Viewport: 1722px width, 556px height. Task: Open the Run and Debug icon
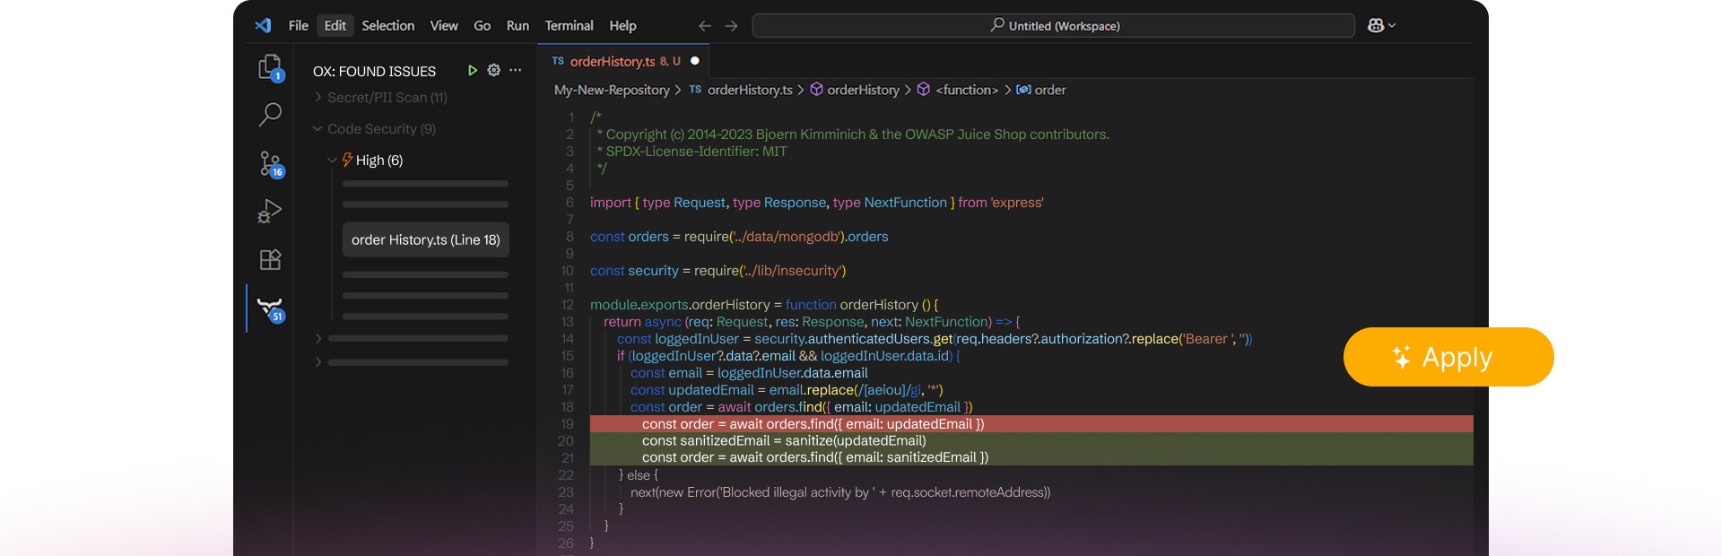270,211
